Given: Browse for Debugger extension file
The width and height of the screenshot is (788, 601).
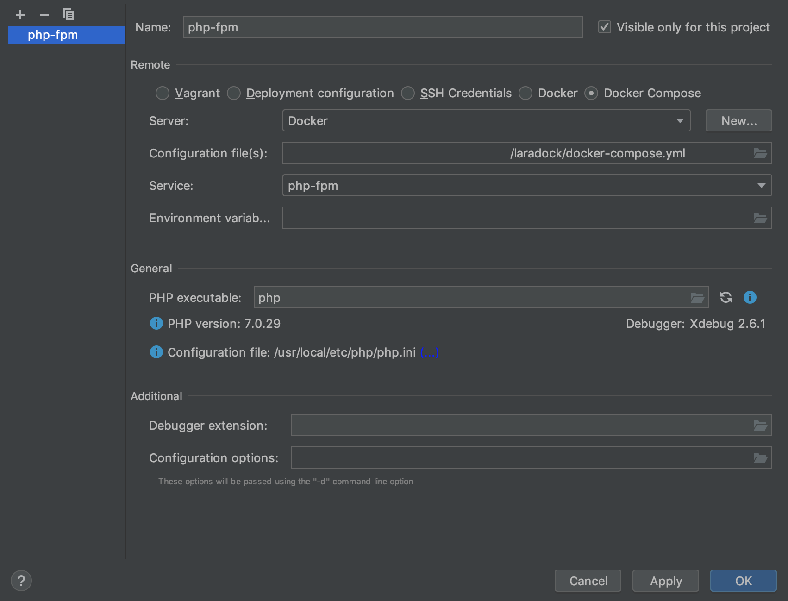Looking at the screenshot, I should tap(760, 426).
